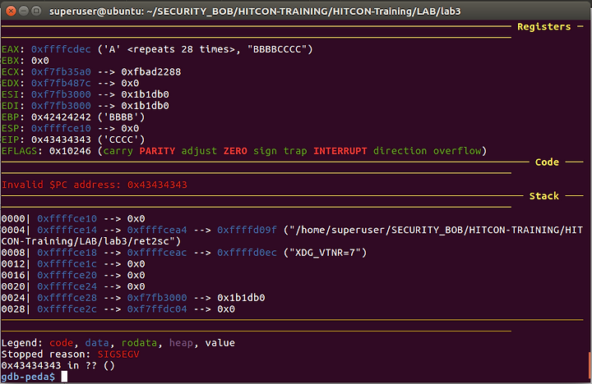Click the ZERO flag

click(235, 151)
